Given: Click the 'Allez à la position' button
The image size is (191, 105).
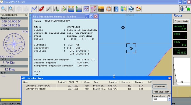Looking at the screenshot, I should coord(161,92).
